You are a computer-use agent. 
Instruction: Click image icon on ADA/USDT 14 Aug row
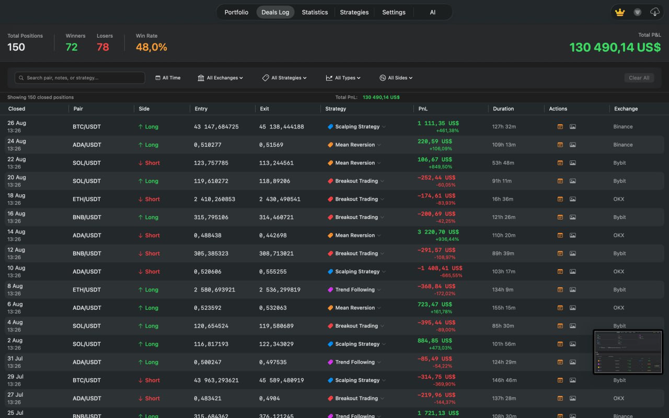coord(573,235)
